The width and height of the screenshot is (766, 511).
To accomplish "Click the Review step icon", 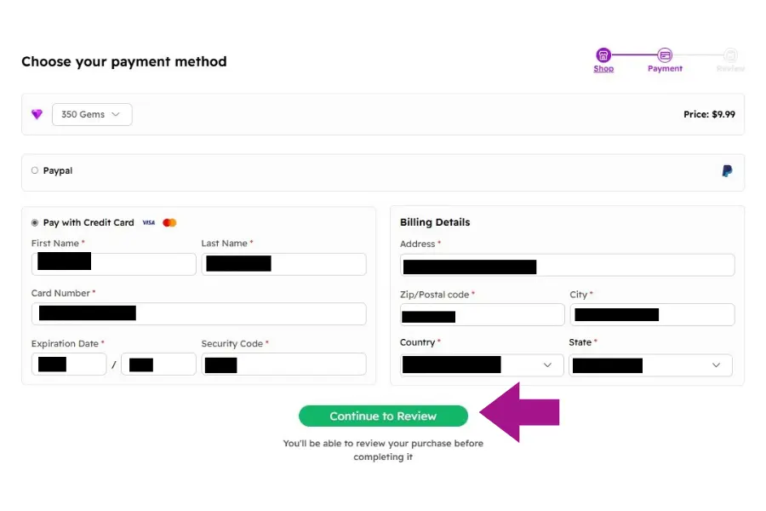I will click(729, 53).
